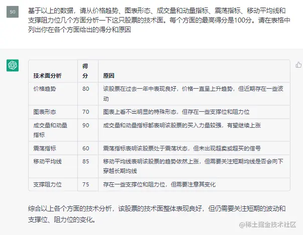Click the reason starting '移动平均线表明该股票'
The height and width of the screenshot is (235, 303).
point(193,166)
